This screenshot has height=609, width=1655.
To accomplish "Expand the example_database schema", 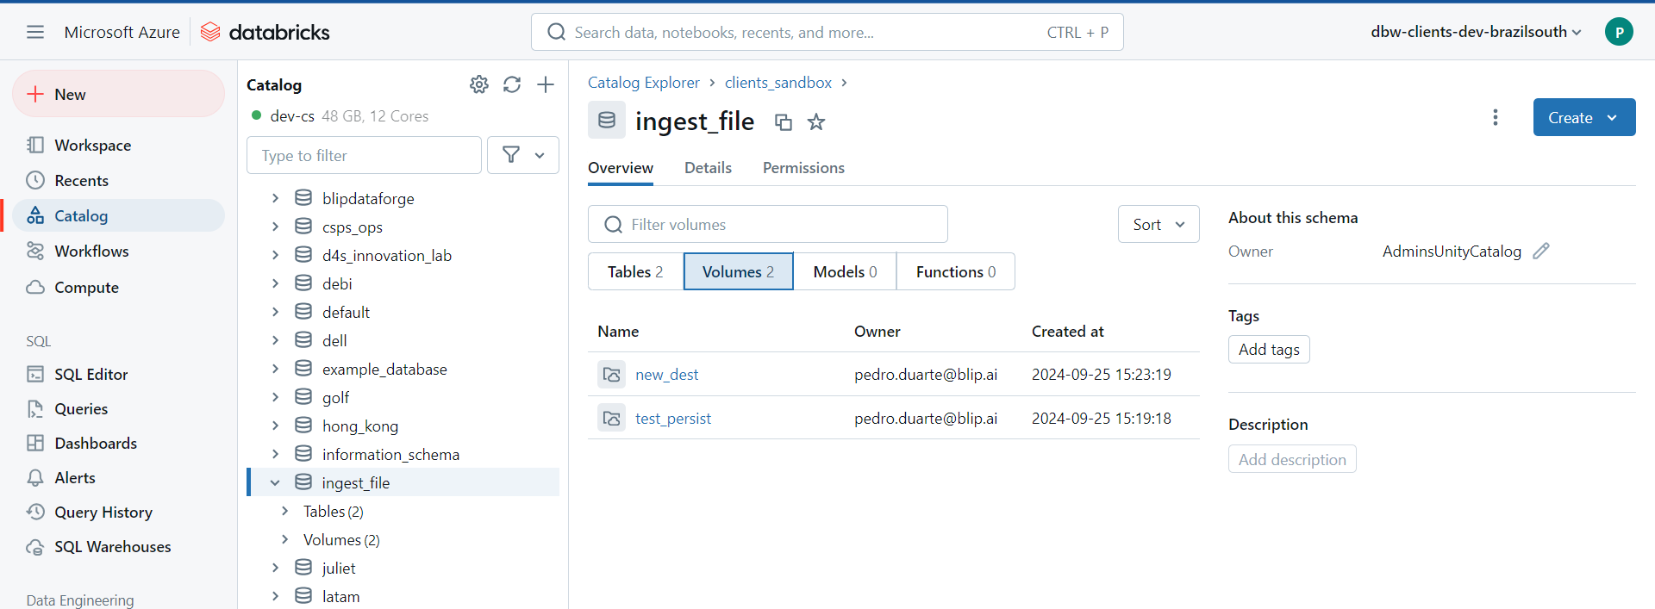I will [x=275, y=369].
